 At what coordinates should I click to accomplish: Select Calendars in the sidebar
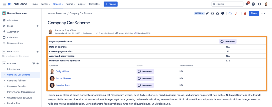click(x=12, y=37)
